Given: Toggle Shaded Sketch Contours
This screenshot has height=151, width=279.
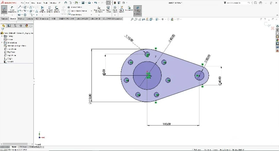Looking at the screenshot, I should [137, 11].
